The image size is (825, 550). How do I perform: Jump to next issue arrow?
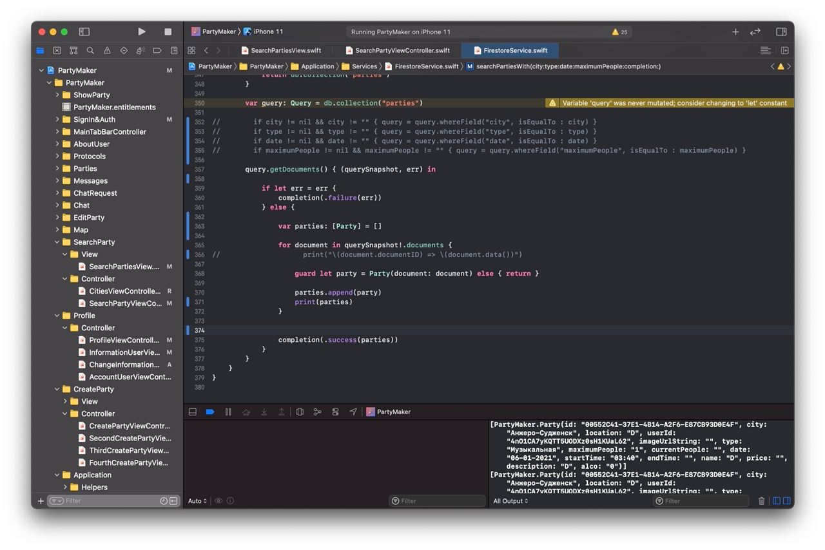pos(789,66)
